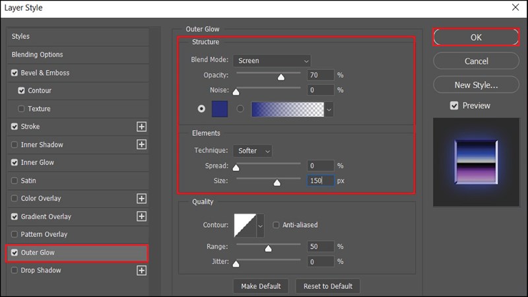Click the style preview thumbnail
528x297 pixels.
click(476, 162)
